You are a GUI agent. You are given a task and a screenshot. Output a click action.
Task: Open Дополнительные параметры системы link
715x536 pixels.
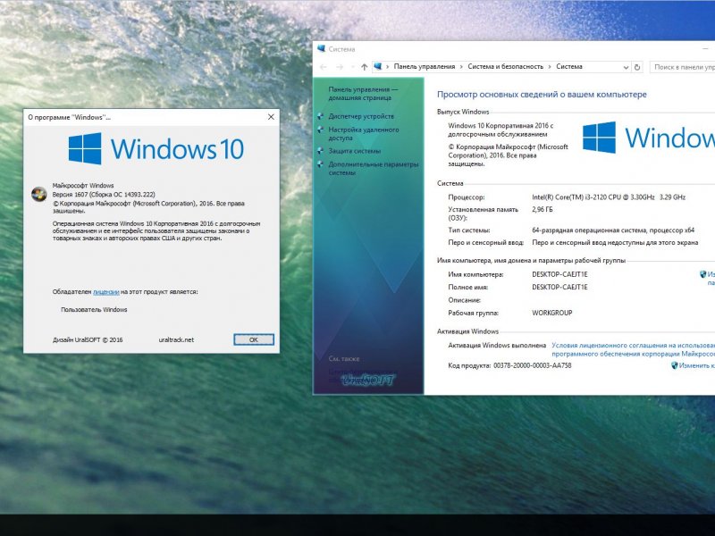[x=373, y=168]
